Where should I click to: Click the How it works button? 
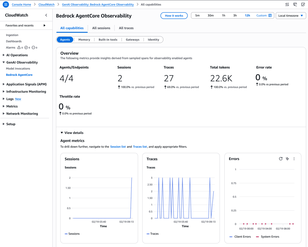[x=174, y=16]
